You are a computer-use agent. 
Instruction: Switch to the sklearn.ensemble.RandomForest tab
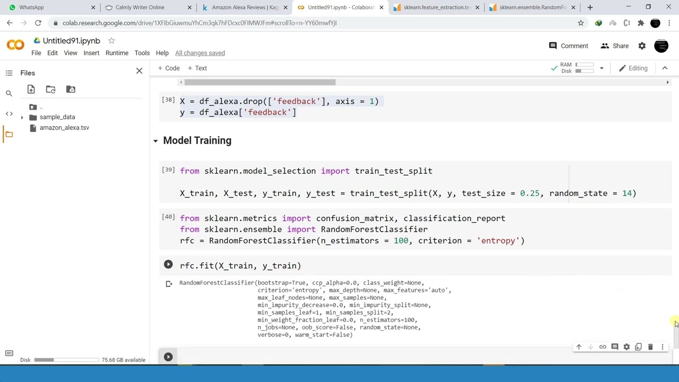click(x=532, y=7)
